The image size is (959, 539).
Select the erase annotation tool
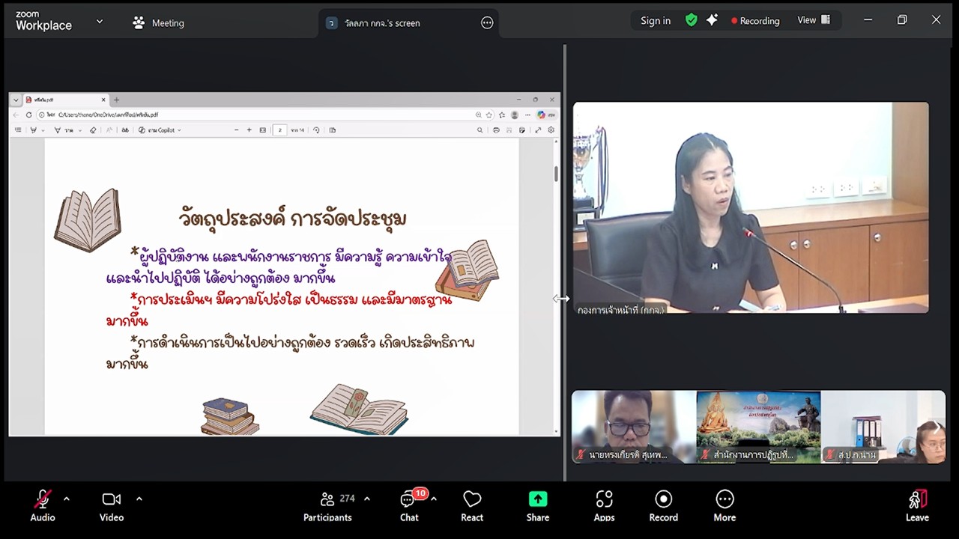tap(93, 130)
